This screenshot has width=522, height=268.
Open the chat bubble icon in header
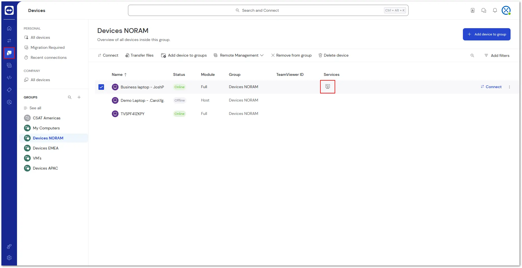coord(484,10)
